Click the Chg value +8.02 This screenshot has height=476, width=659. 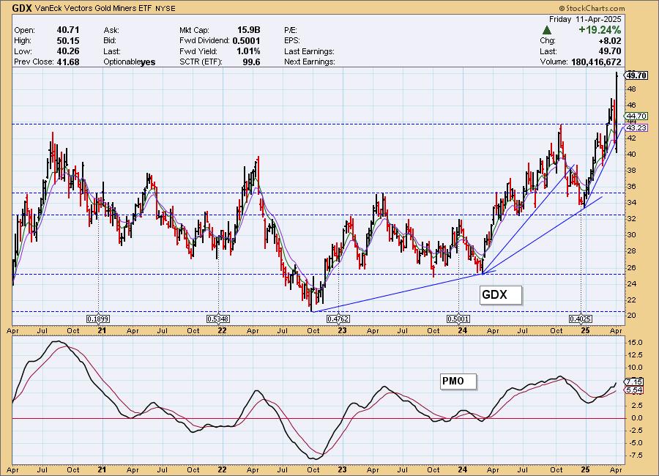[611, 41]
